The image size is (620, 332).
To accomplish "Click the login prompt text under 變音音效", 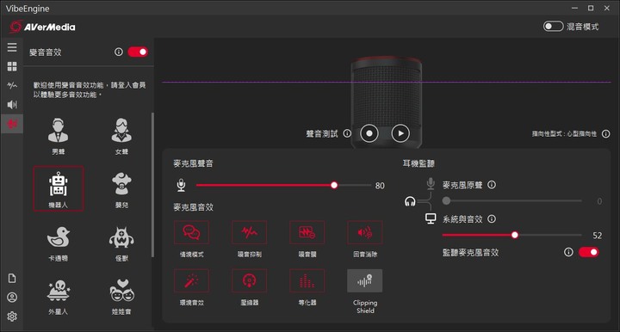I will pyautogui.click(x=90, y=90).
